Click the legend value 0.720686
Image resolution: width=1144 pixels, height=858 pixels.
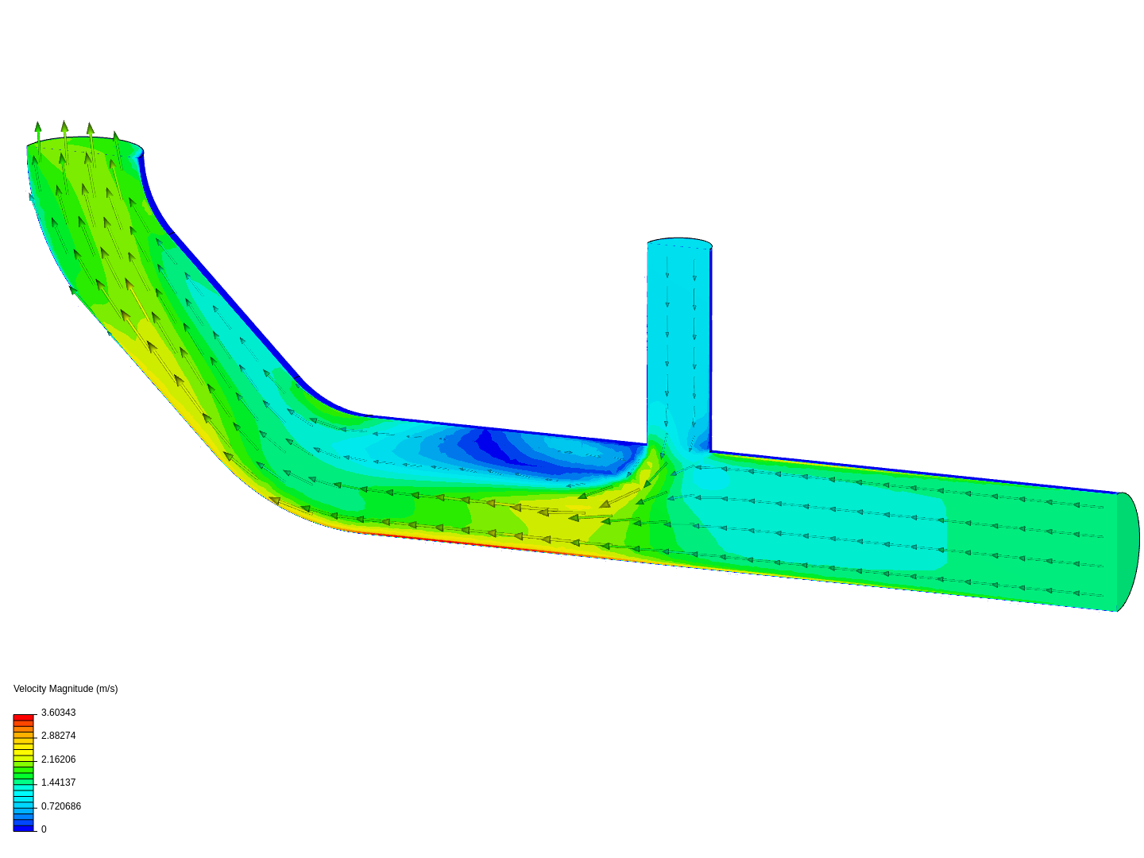61,806
